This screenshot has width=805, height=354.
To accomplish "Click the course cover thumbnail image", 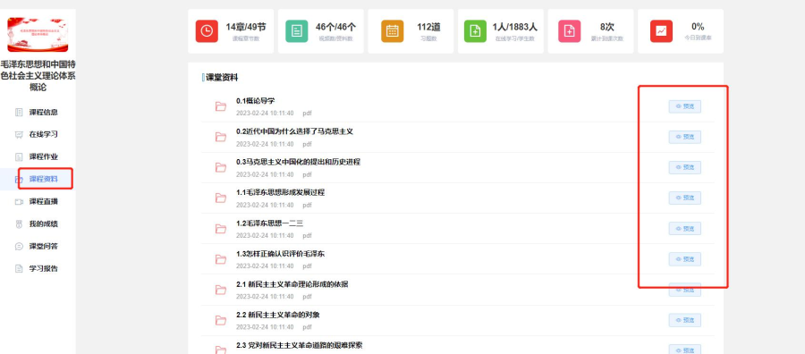I will point(38,34).
